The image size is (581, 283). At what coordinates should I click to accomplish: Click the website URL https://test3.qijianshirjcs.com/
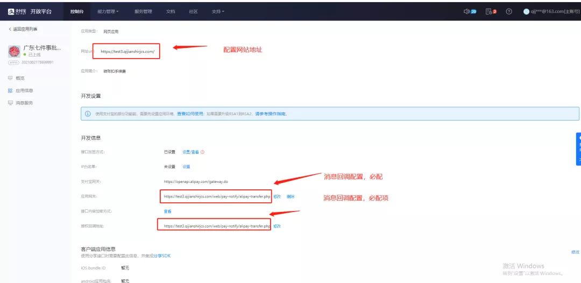click(127, 52)
